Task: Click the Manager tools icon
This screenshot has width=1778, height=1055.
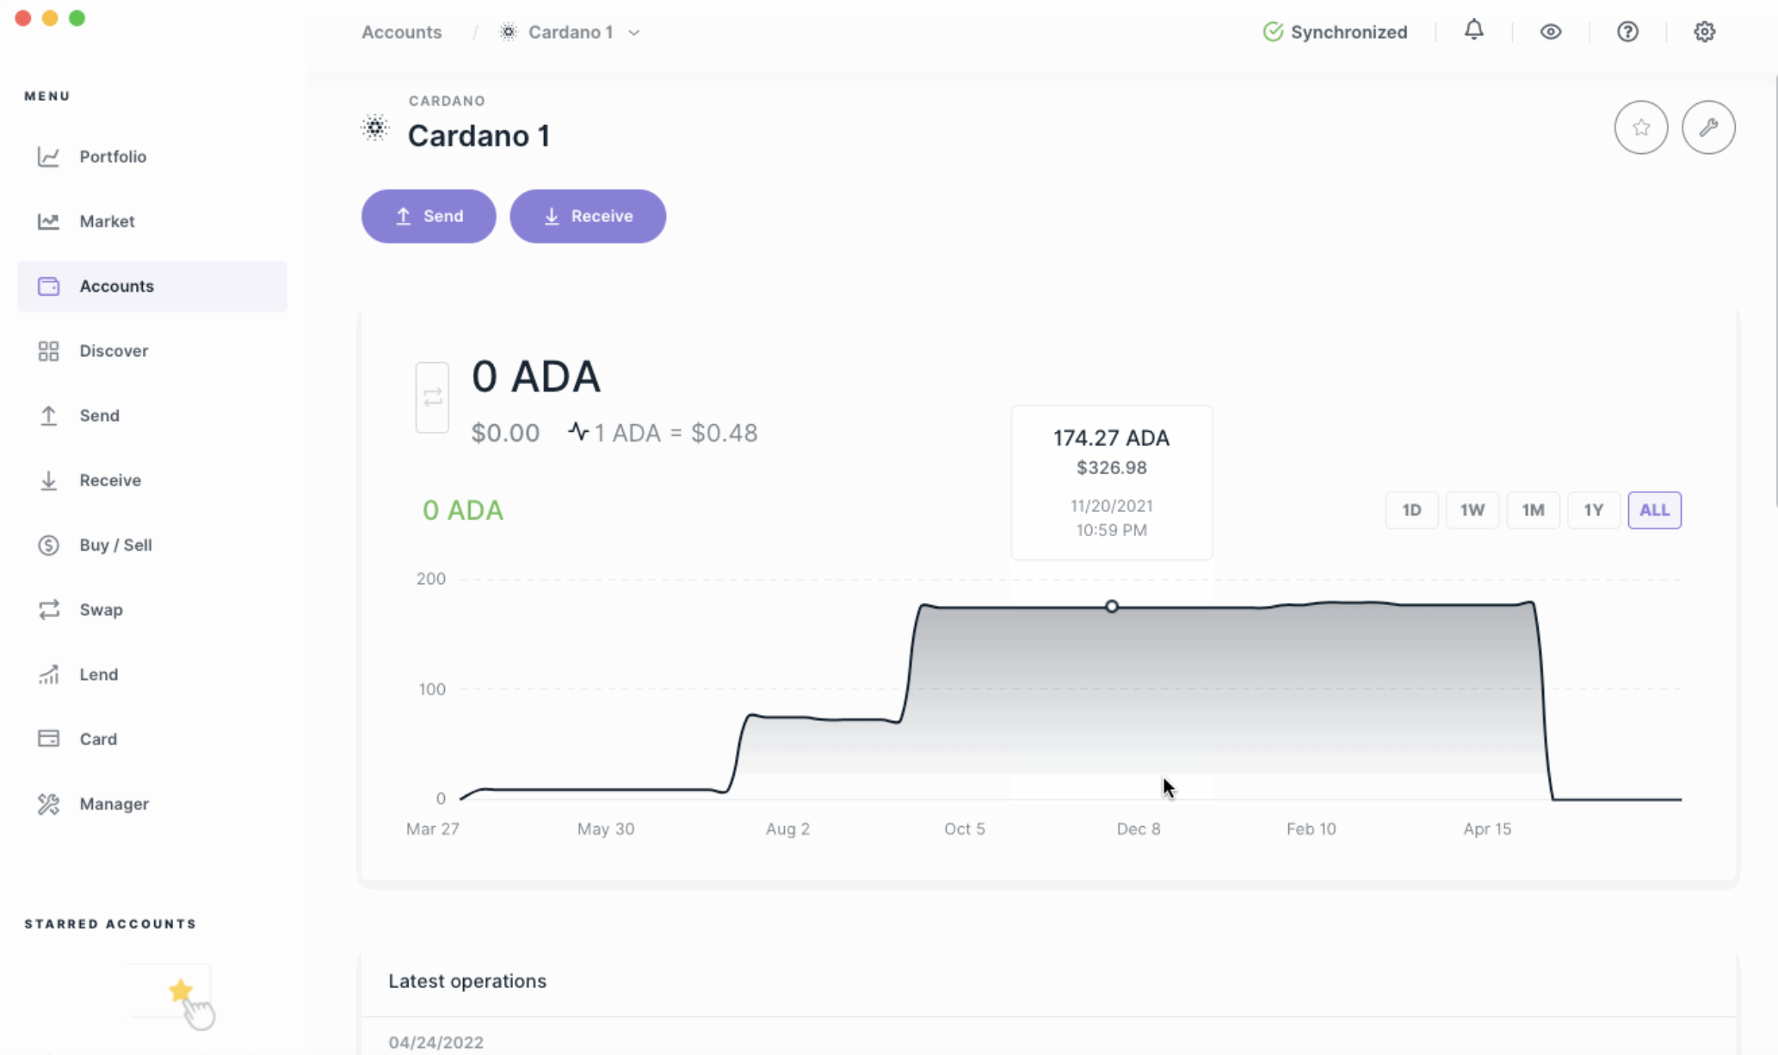Action: [48, 804]
